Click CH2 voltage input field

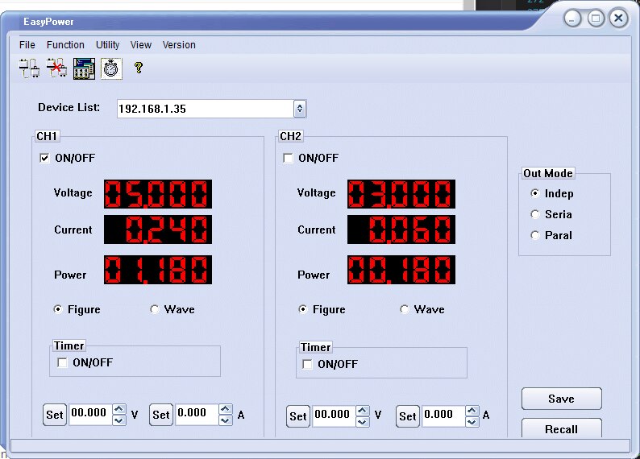335,416
